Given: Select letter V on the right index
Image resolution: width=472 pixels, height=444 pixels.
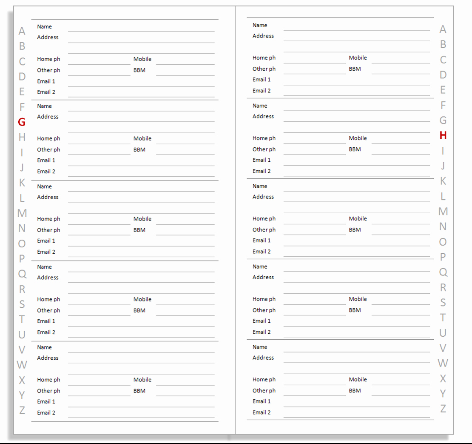Looking at the screenshot, I should click(x=443, y=348).
